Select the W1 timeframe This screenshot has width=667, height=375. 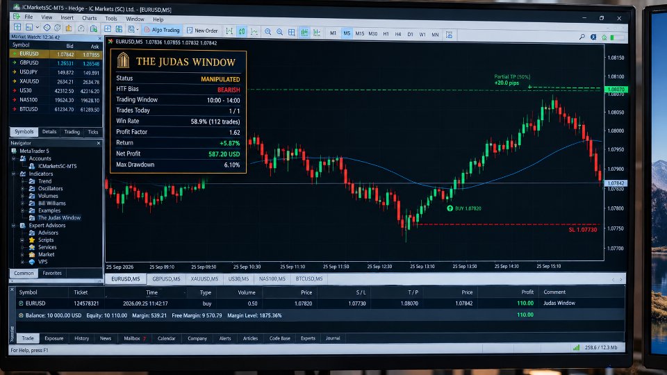tap(422, 35)
